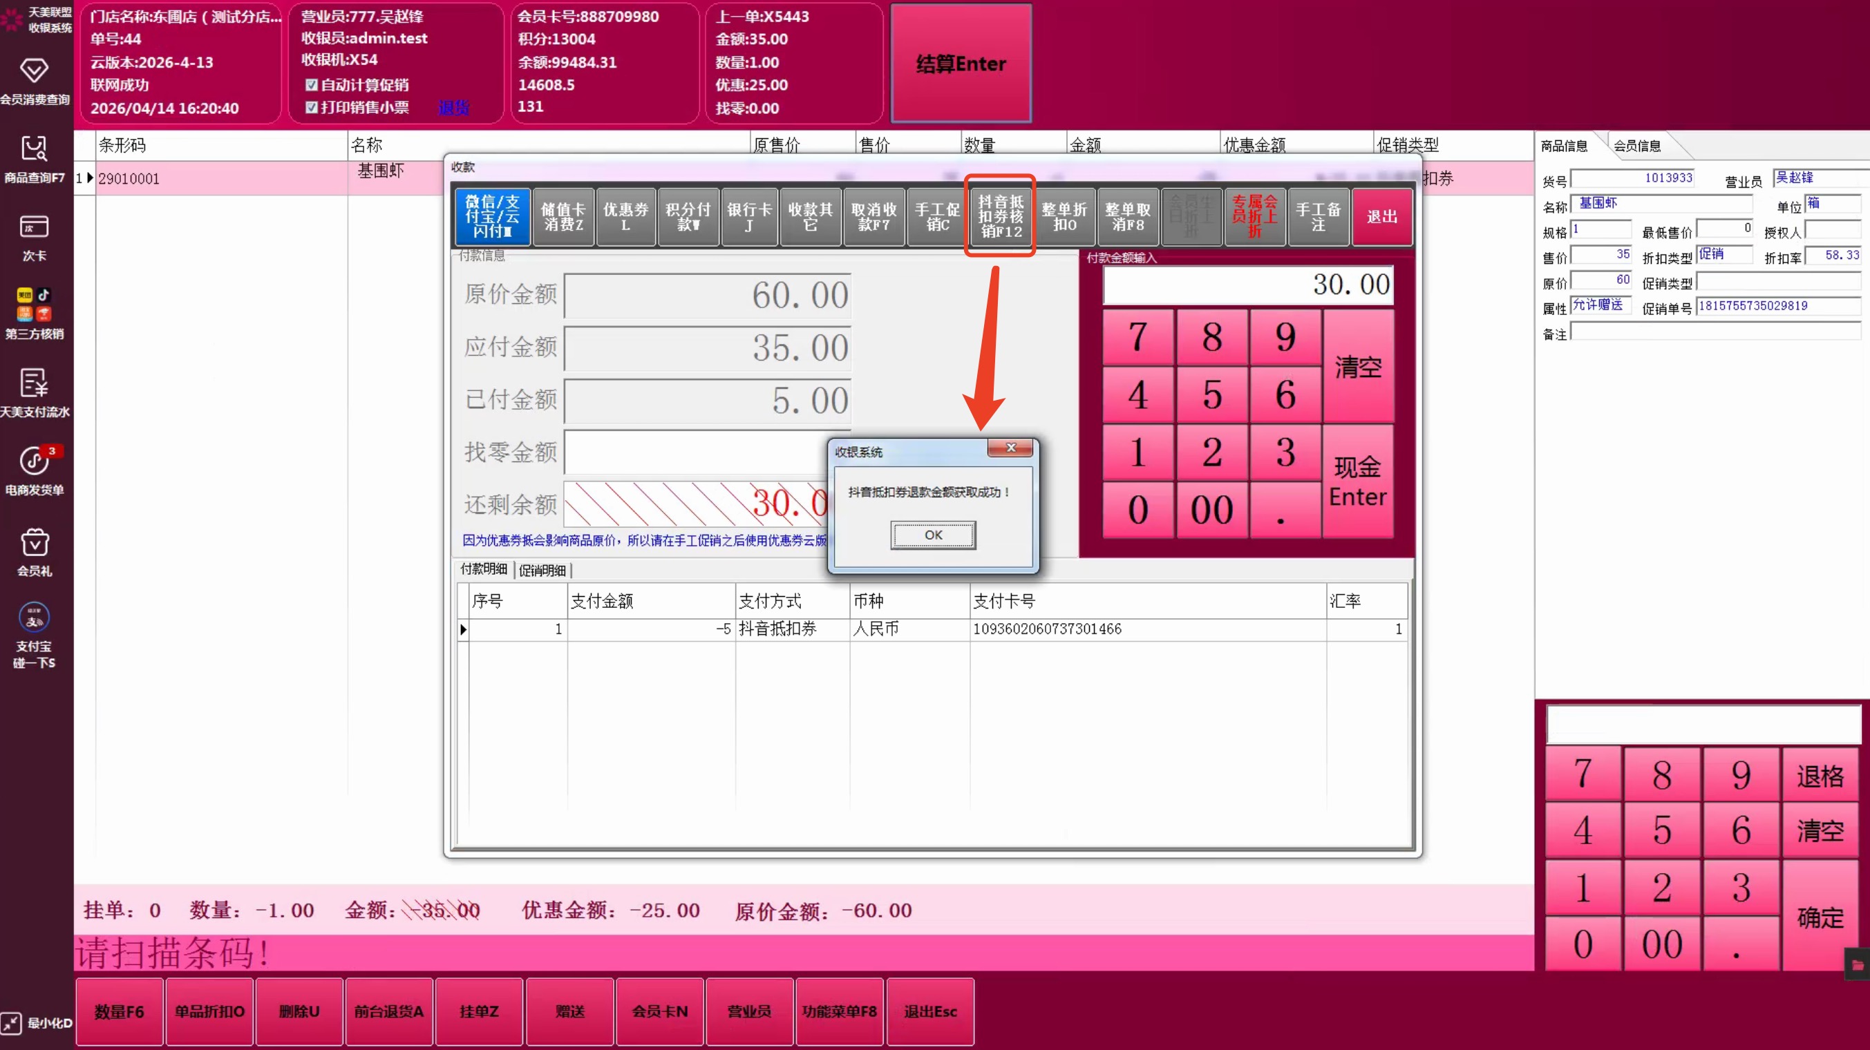Viewport: 1870px width, 1050px height.
Task: Click the blue 退货 link
Action: coord(454,108)
